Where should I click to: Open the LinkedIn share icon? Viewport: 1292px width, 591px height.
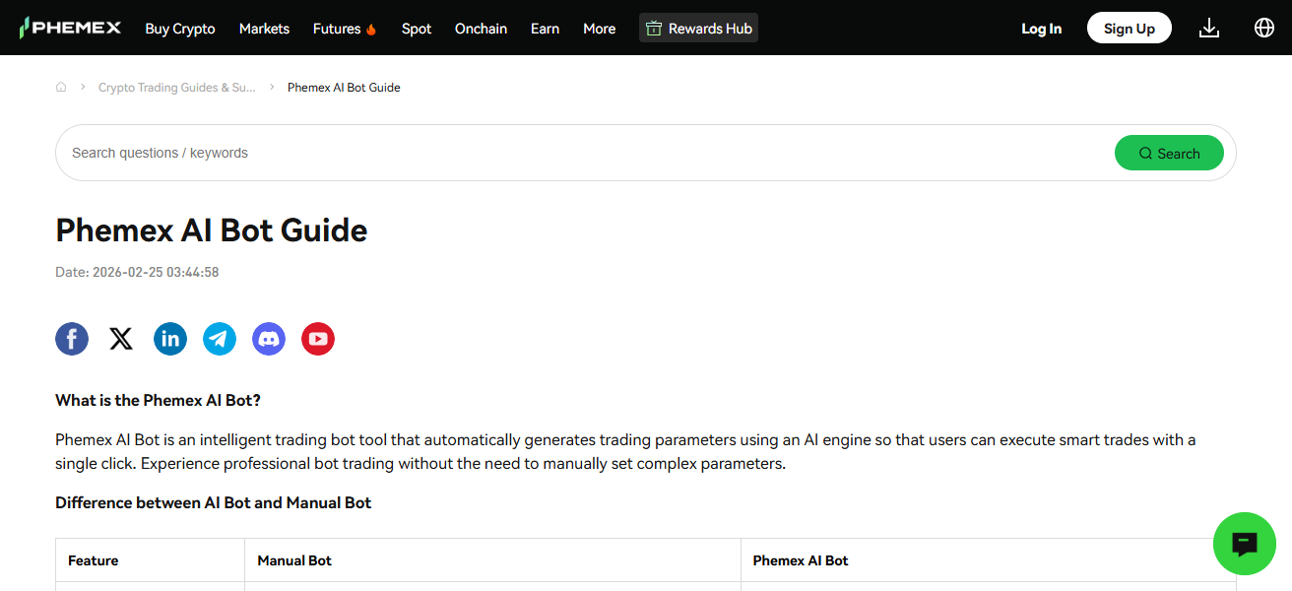point(170,339)
